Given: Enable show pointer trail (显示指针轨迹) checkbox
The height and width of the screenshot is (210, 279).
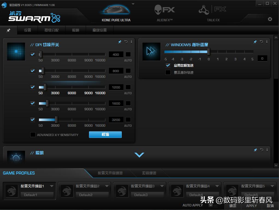Looking at the screenshot, I should pyautogui.click(x=168, y=72).
